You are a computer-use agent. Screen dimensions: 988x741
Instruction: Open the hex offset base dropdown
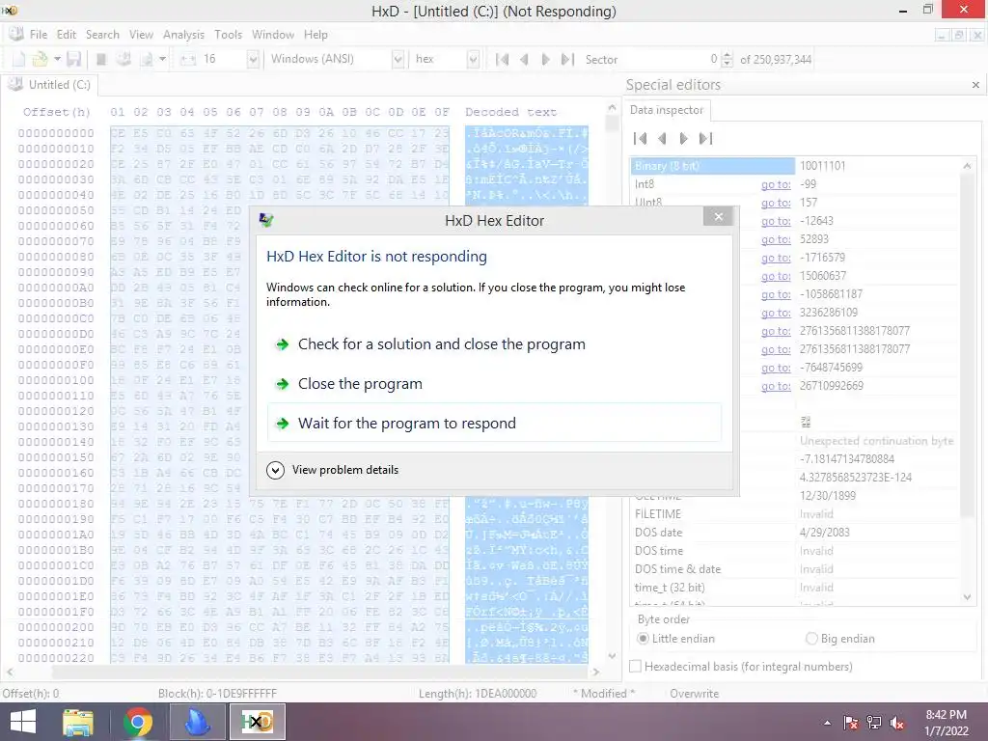(x=473, y=59)
